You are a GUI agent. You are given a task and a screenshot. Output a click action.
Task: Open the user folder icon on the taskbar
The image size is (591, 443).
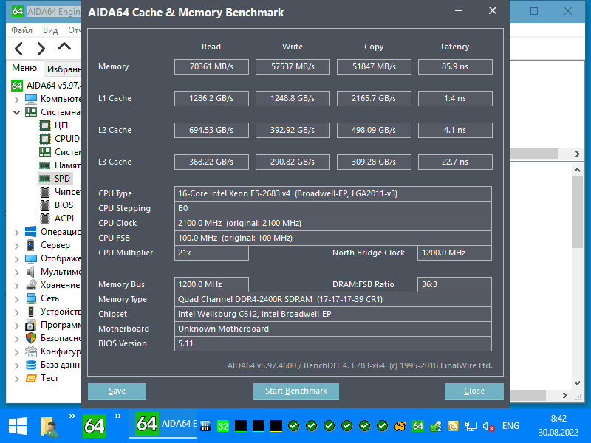click(49, 426)
